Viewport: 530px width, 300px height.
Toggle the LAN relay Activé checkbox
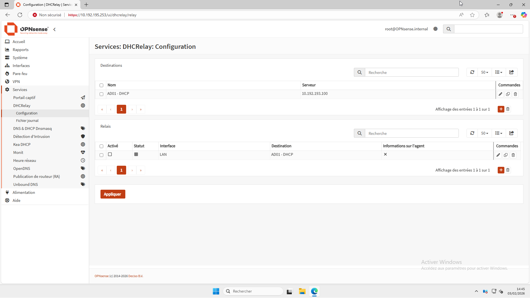pos(110,154)
